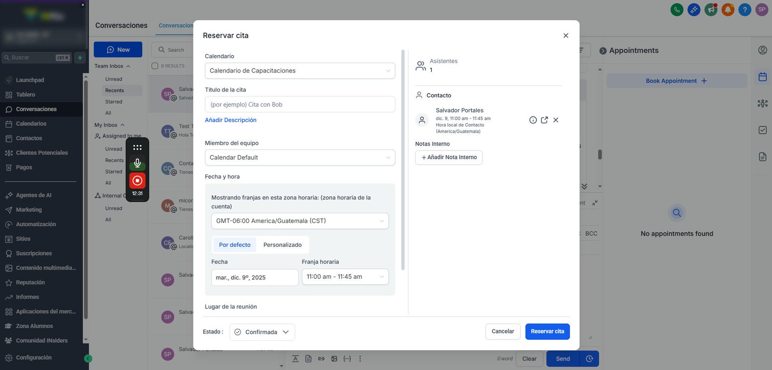Click the insert image icon in composer
Image resolution: width=772 pixels, height=370 pixels.
click(x=334, y=359)
